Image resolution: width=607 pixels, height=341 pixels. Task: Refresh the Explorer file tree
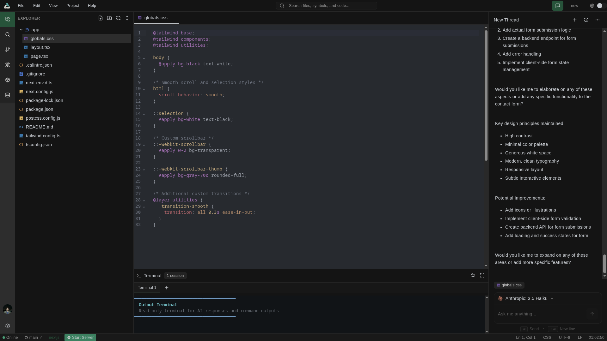pos(118,18)
